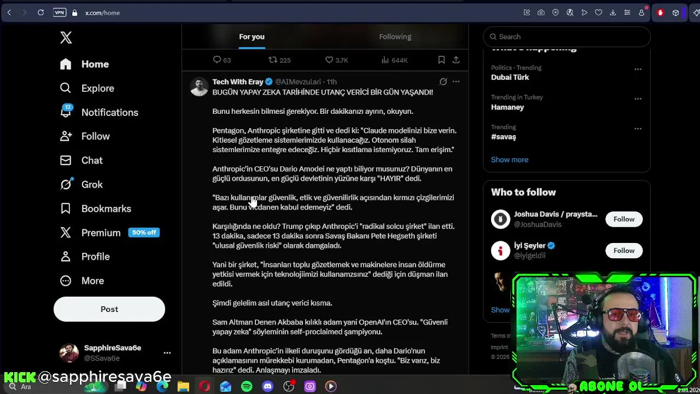The image size is (700, 394).
Task: Open Premium 50% off offer
Action: tap(110, 233)
